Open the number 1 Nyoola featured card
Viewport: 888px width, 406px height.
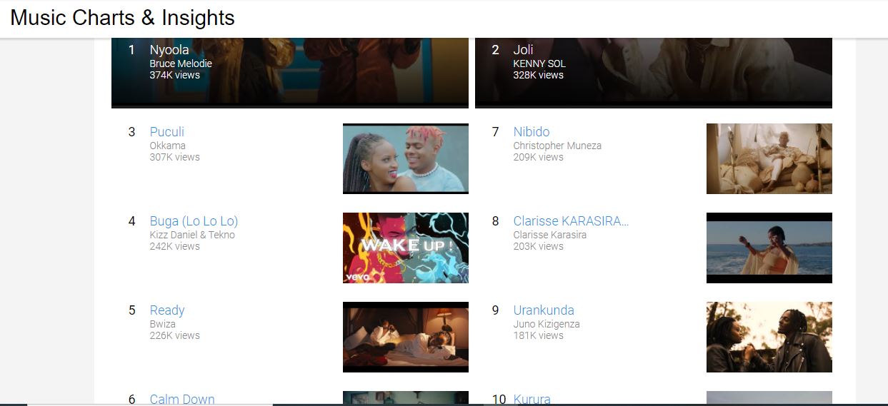[290, 73]
